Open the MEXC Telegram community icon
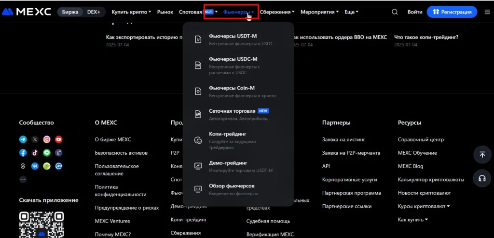 tap(23, 139)
